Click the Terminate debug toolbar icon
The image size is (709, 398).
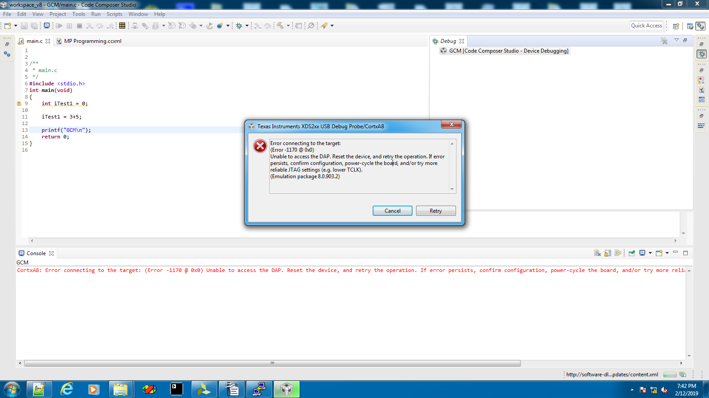[x=79, y=26]
